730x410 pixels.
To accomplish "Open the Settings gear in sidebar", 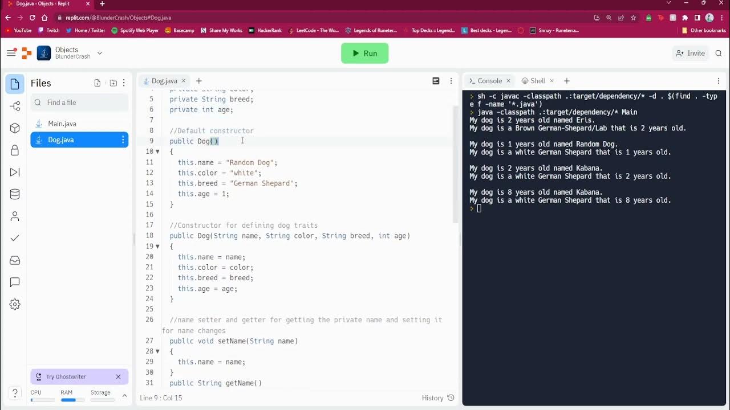I will point(15,304).
